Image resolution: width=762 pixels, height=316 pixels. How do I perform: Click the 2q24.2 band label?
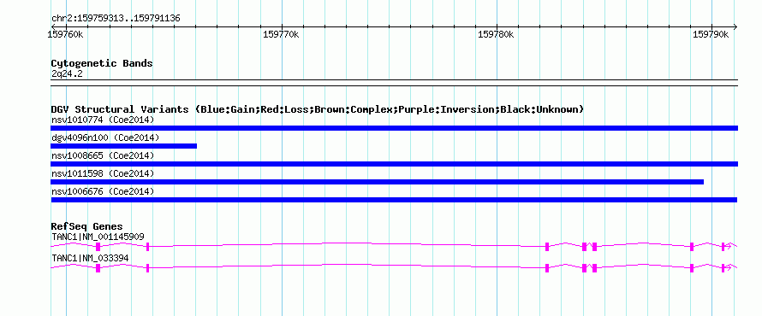[67, 73]
